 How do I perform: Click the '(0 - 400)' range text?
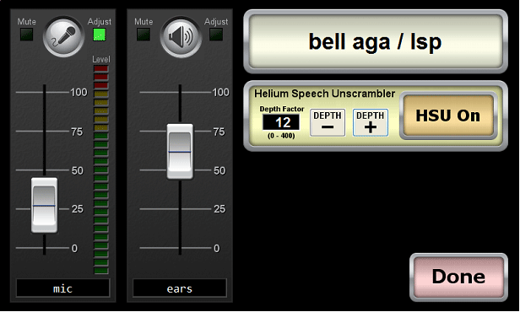(x=281, y=136)
